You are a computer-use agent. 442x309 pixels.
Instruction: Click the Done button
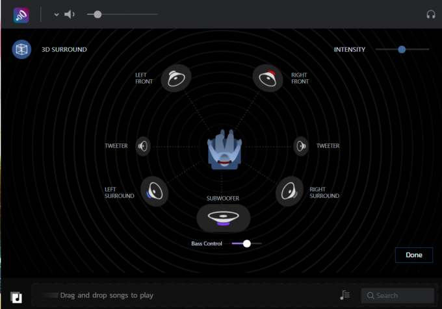pos(414,255)
